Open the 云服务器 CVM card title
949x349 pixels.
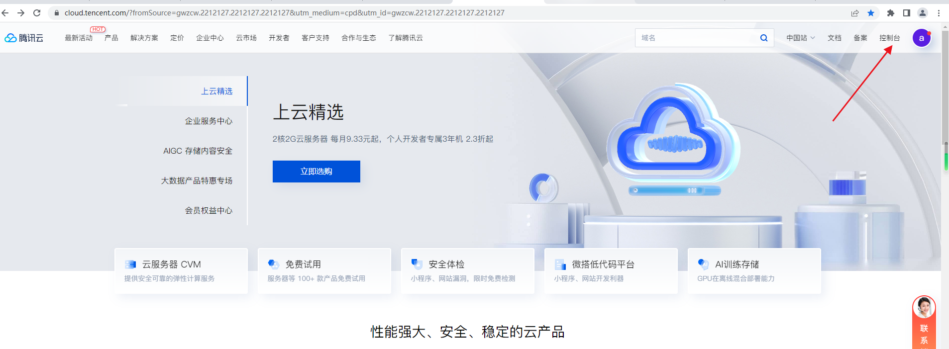tap(172, 264)
